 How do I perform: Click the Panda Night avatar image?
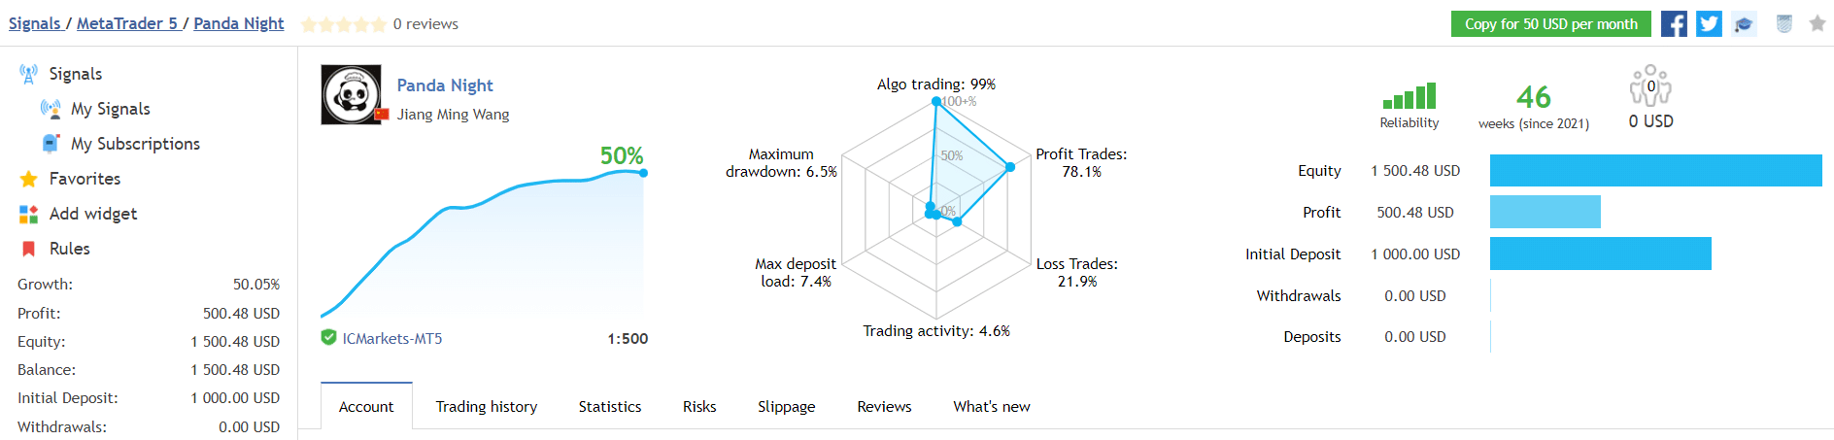click(x=352, y=95)
